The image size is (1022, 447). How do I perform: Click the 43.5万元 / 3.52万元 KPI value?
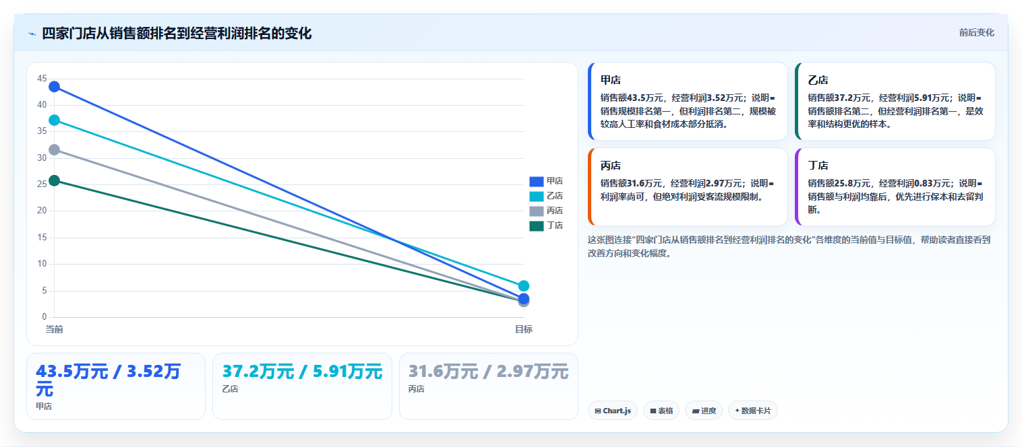point(109,380)
